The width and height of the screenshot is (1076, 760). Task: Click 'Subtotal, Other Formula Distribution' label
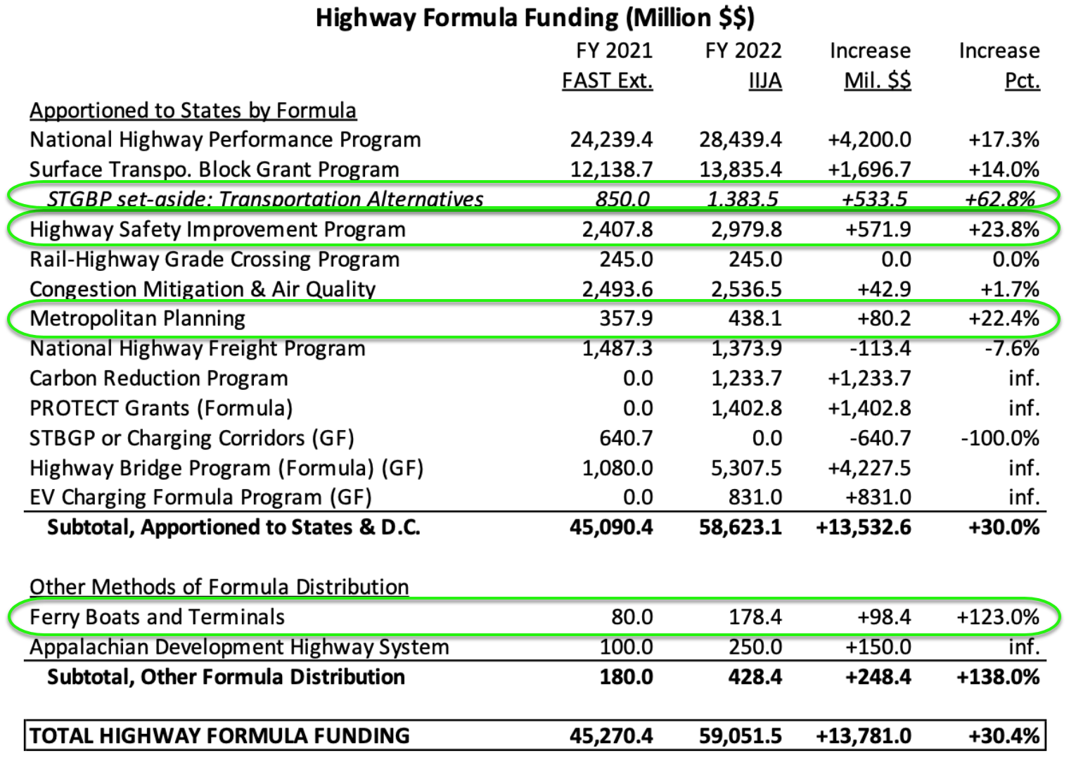(226, 677)
